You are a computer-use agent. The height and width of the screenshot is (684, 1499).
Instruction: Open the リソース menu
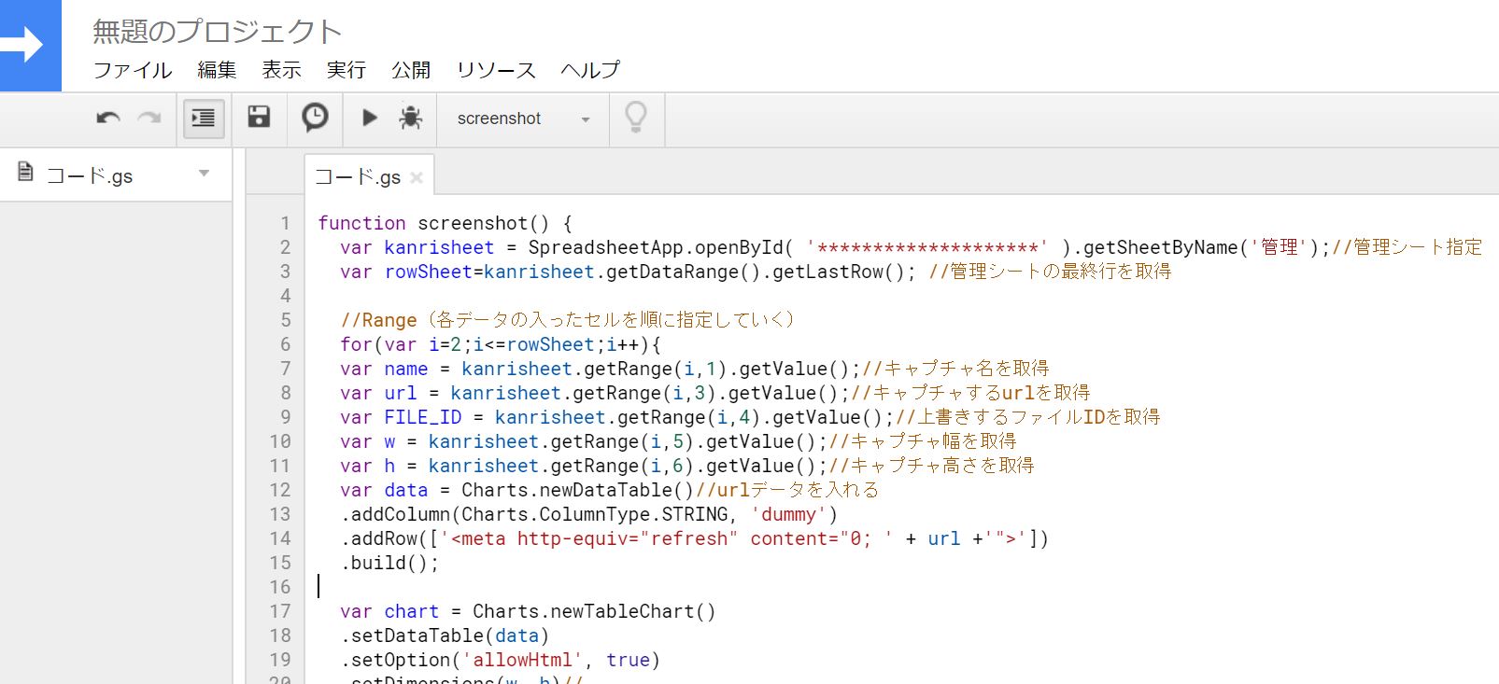pyautogui.click(x=496, y=70)
